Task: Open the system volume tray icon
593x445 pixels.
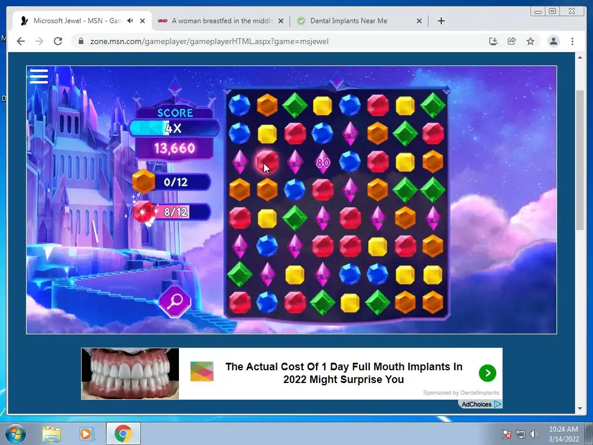Action: coord(535,434)
